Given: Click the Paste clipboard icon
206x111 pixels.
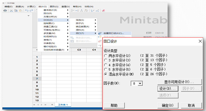Looking at the screenshot, I should (20, 11).
